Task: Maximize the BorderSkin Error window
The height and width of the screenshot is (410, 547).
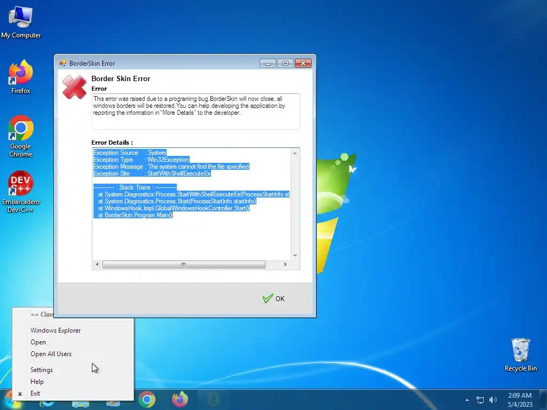Action: (285, 64)
